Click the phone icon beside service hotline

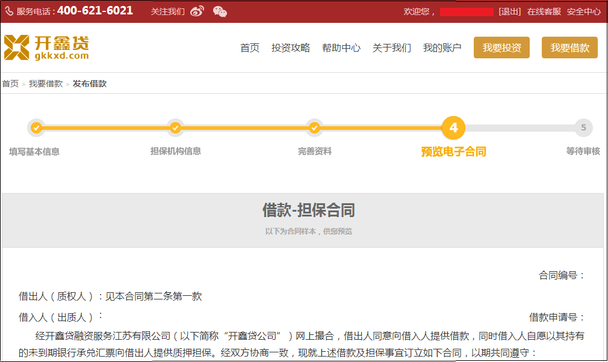click(9, 11)
